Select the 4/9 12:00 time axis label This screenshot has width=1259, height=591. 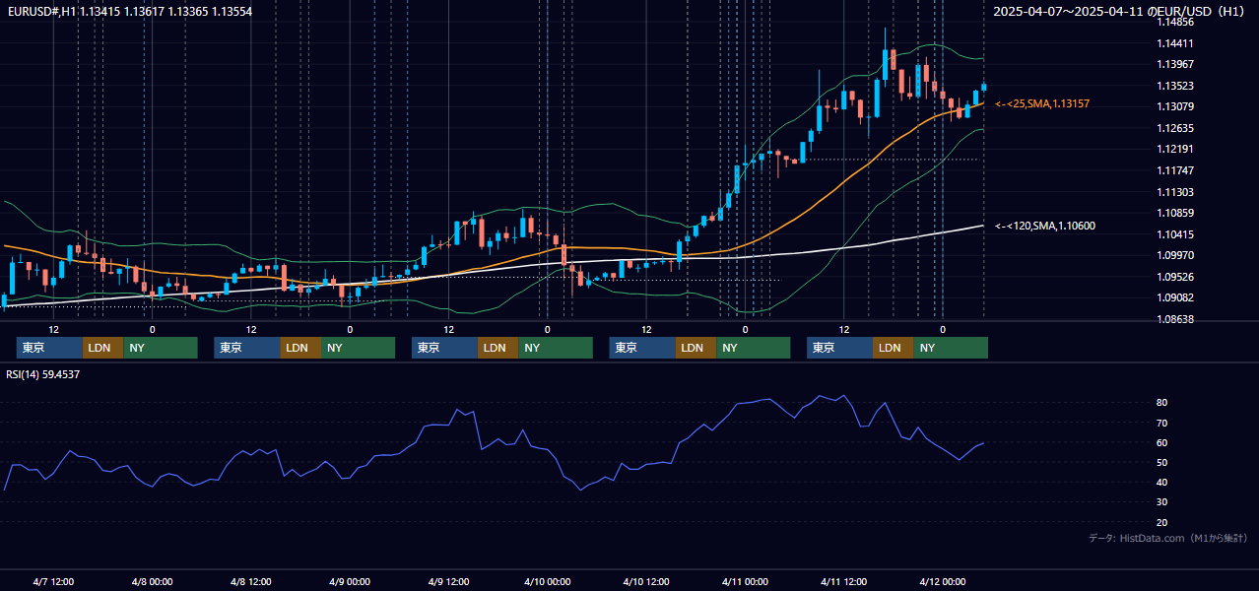click(x=447, y=581)
